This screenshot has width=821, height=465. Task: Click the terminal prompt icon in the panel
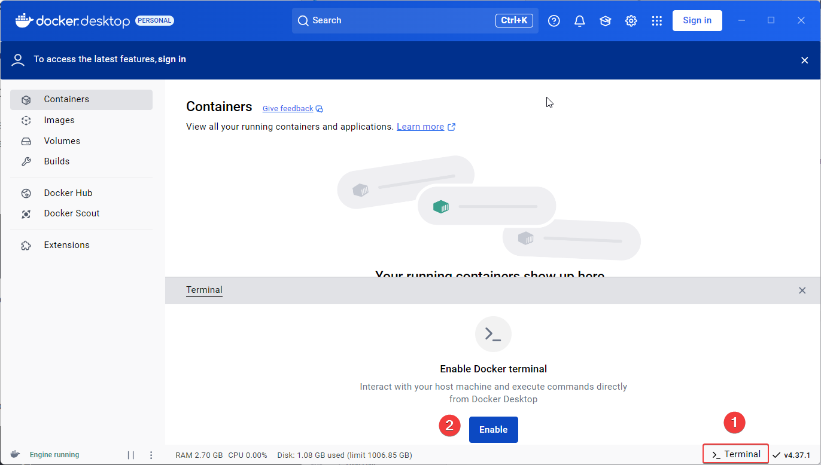click(x=493, y=334)
